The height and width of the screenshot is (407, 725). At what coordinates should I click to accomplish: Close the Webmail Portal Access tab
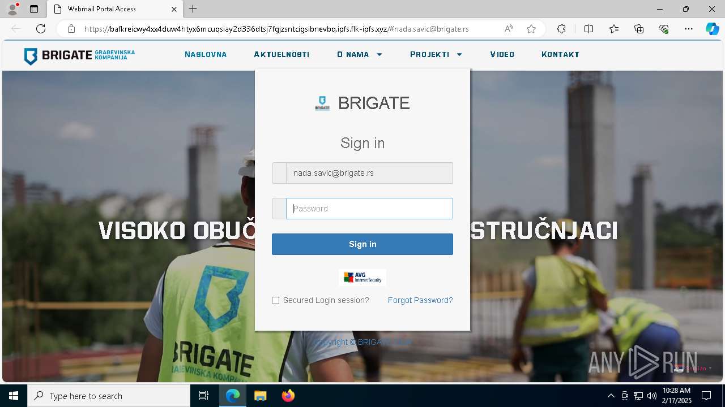[174, 9]
